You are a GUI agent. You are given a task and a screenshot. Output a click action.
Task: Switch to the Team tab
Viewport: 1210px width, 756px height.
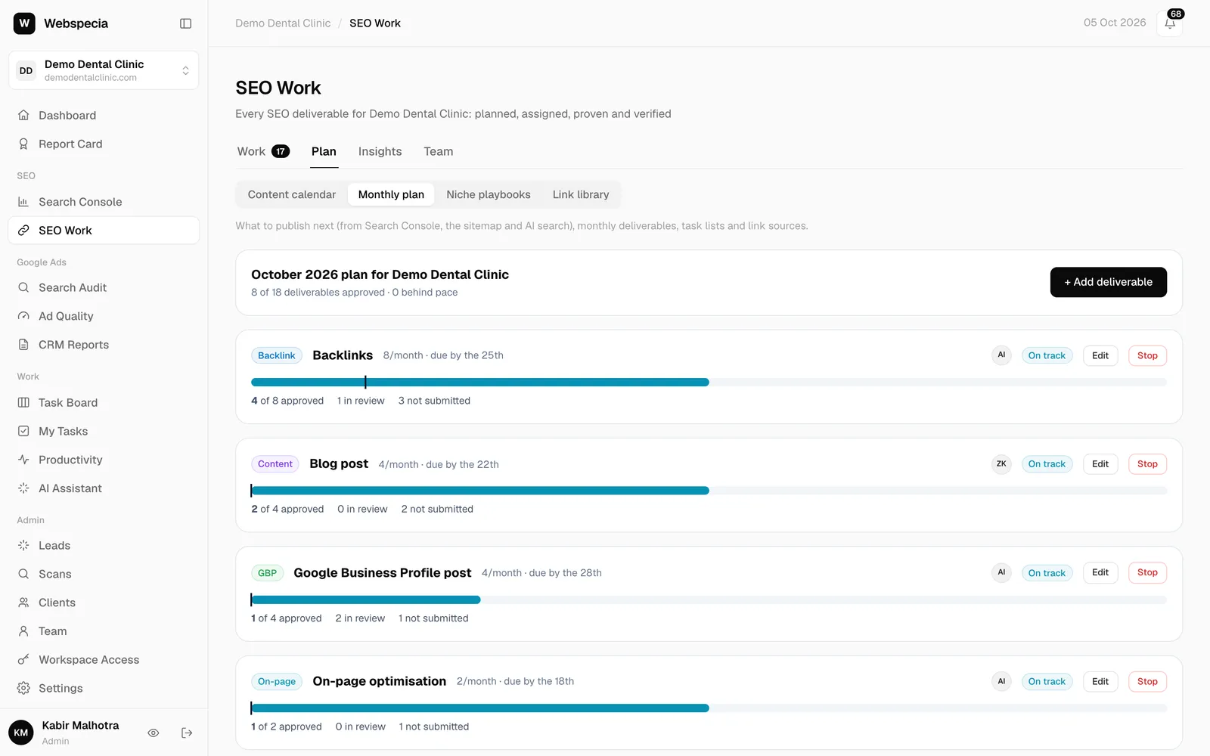[x=439, y=151]
